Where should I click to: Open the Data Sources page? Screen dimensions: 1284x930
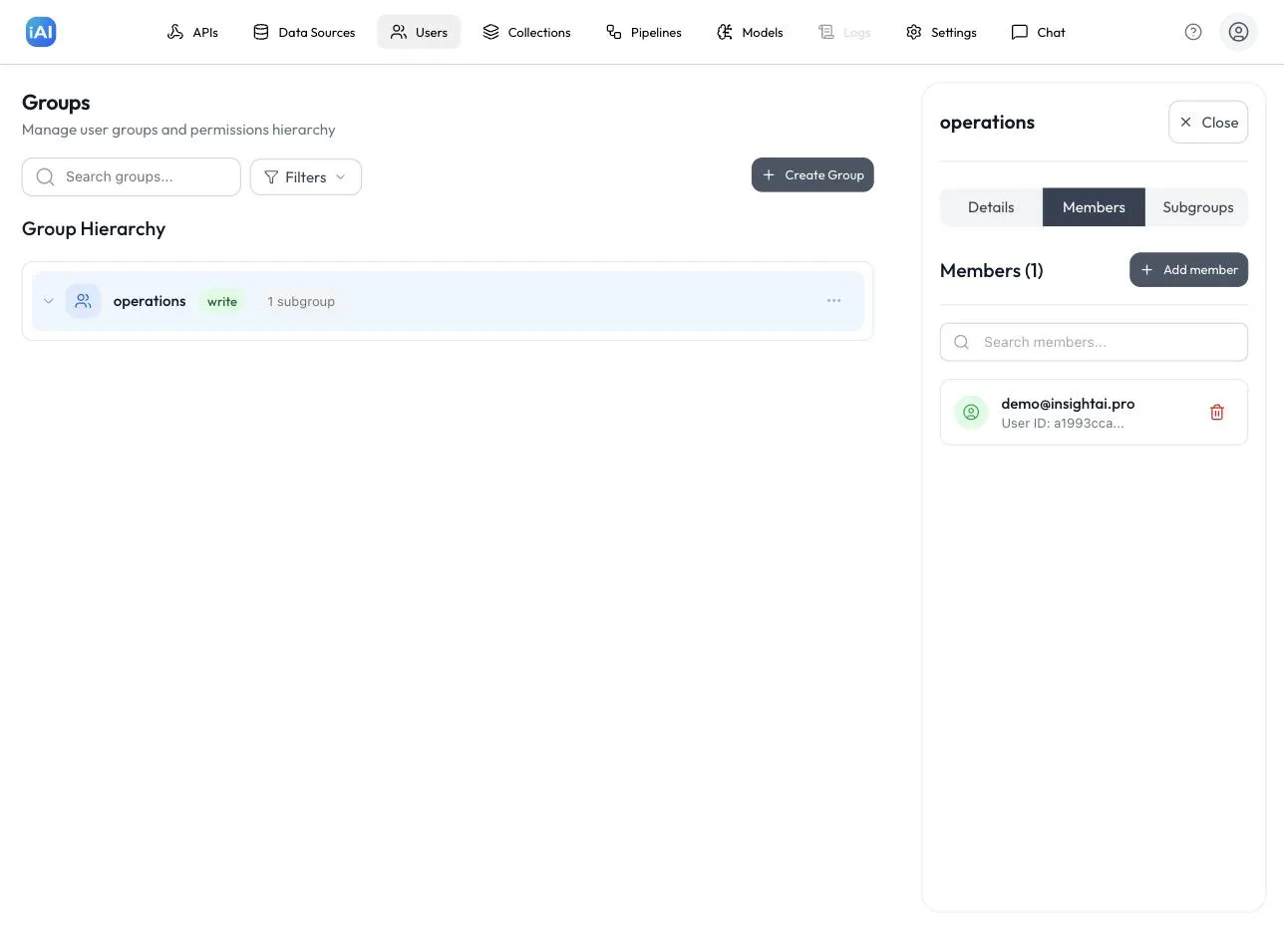(304, 32)
